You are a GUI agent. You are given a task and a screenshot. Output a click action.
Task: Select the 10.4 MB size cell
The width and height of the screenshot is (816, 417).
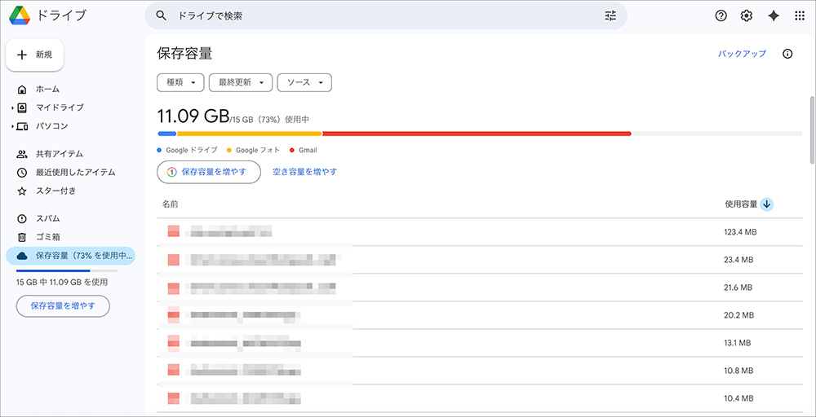point(738,398)
